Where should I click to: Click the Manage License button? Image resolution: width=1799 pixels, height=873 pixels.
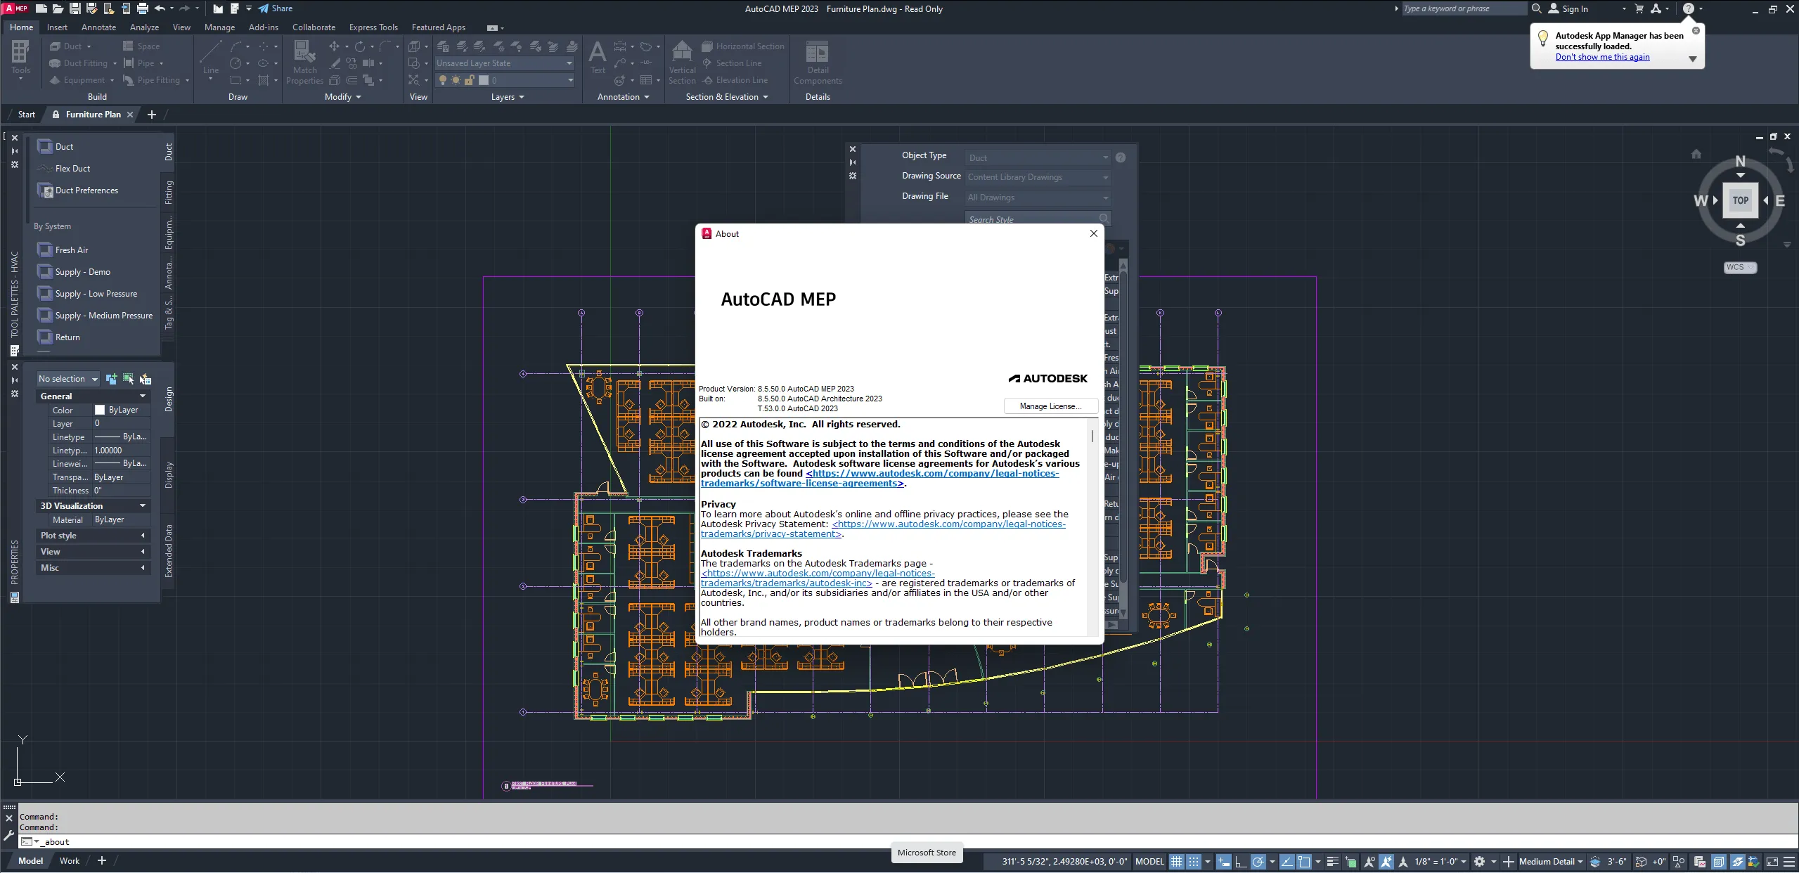[1050, 406]
